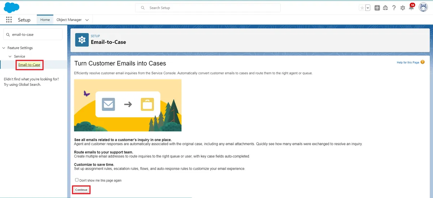Viewport: 433px width, 198px height.
Task: Open the App Launcher grid icon
Action: [x=9, y=20]
